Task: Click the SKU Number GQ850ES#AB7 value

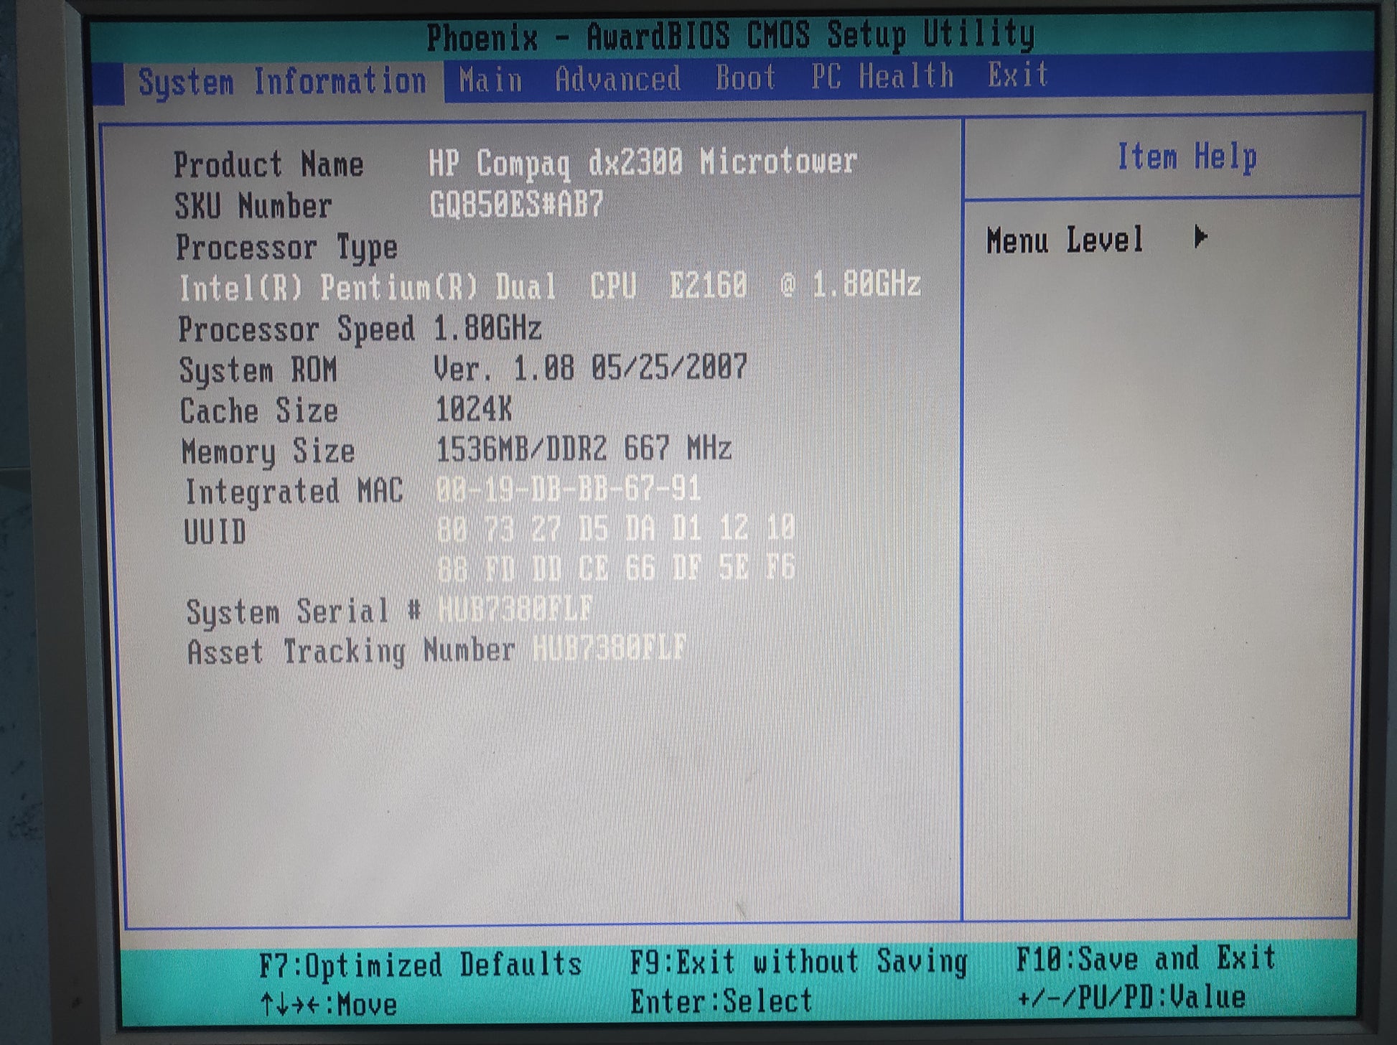Action: pyautogui.click(x=516, y=205)
